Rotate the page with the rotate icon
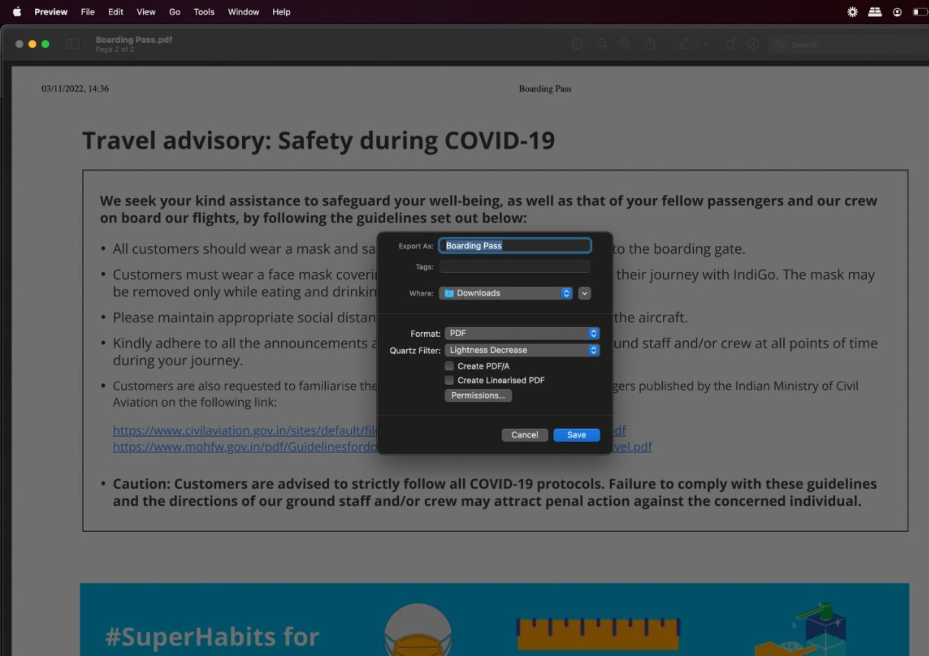This screenshot has height=656, width=929. tap(731, 44)
